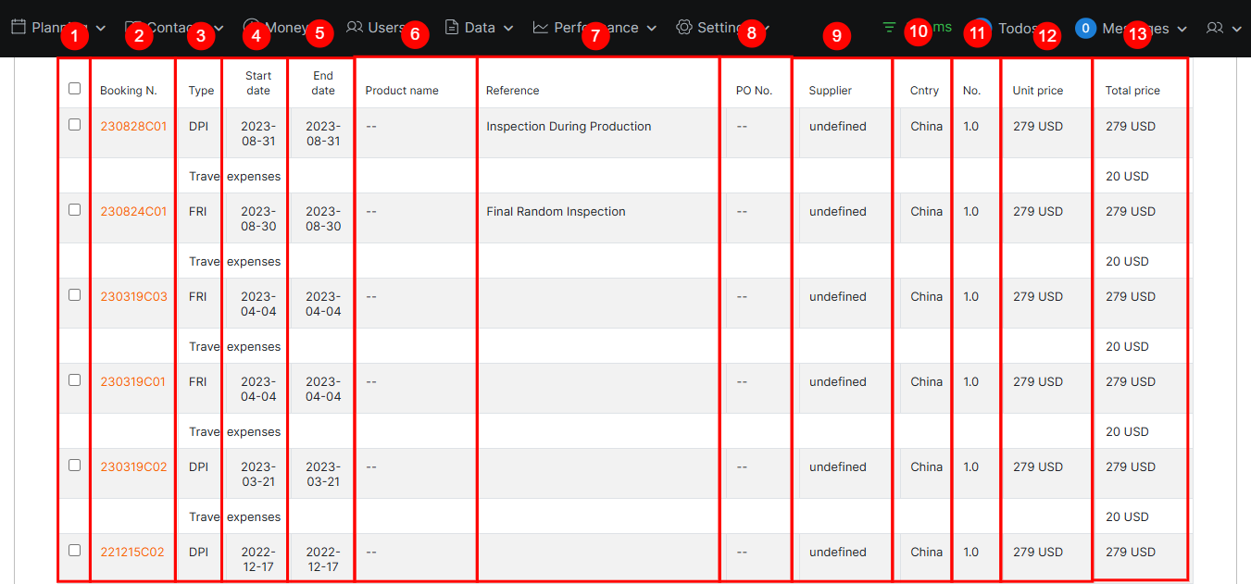1251x584 pixels.
Task: Click the Supplier column header
Action: point(830,91)
